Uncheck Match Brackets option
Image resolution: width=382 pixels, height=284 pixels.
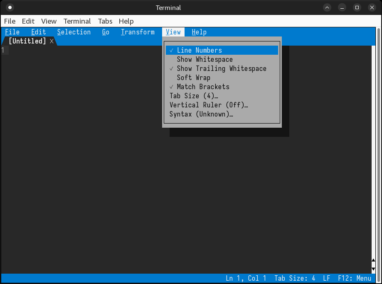pyautogui.click(x=203, y=87)
